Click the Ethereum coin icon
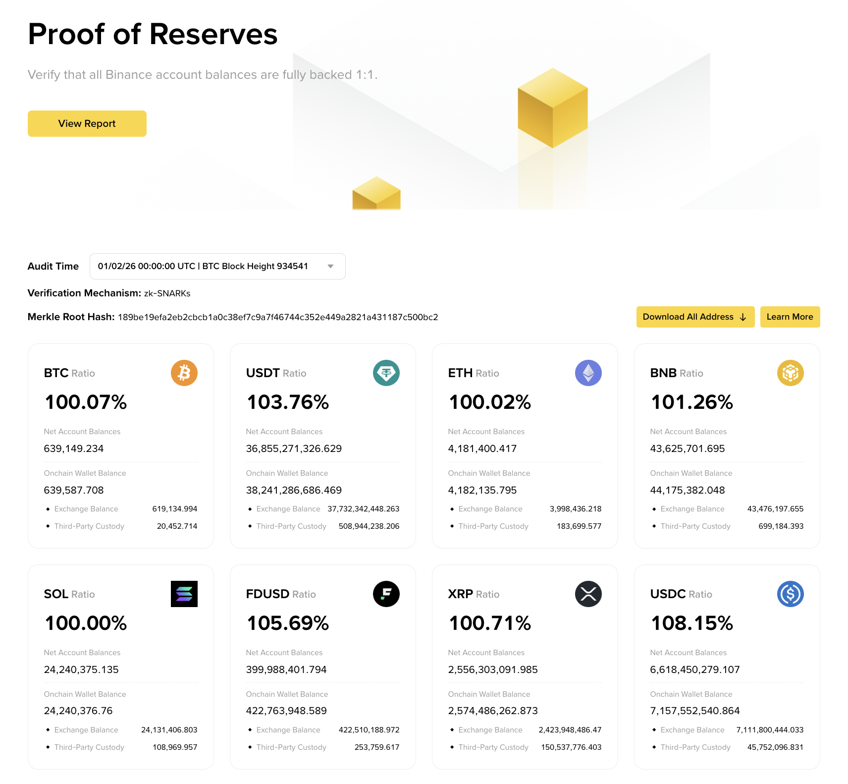Image resolution: width=848 pixels, height=784 pixels. pos(588,373)
